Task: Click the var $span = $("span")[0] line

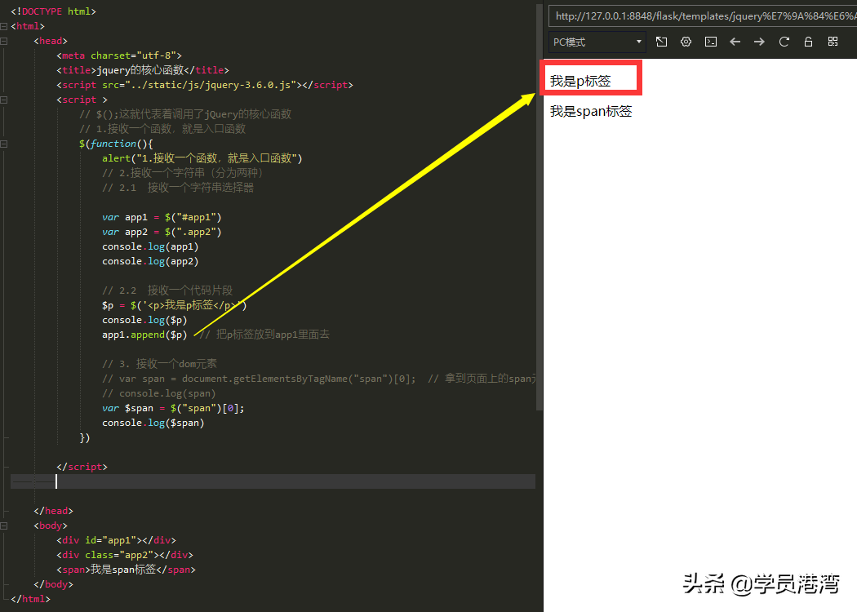Action: tap(173, 409)
